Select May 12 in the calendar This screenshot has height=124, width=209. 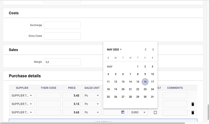point(115,82)
